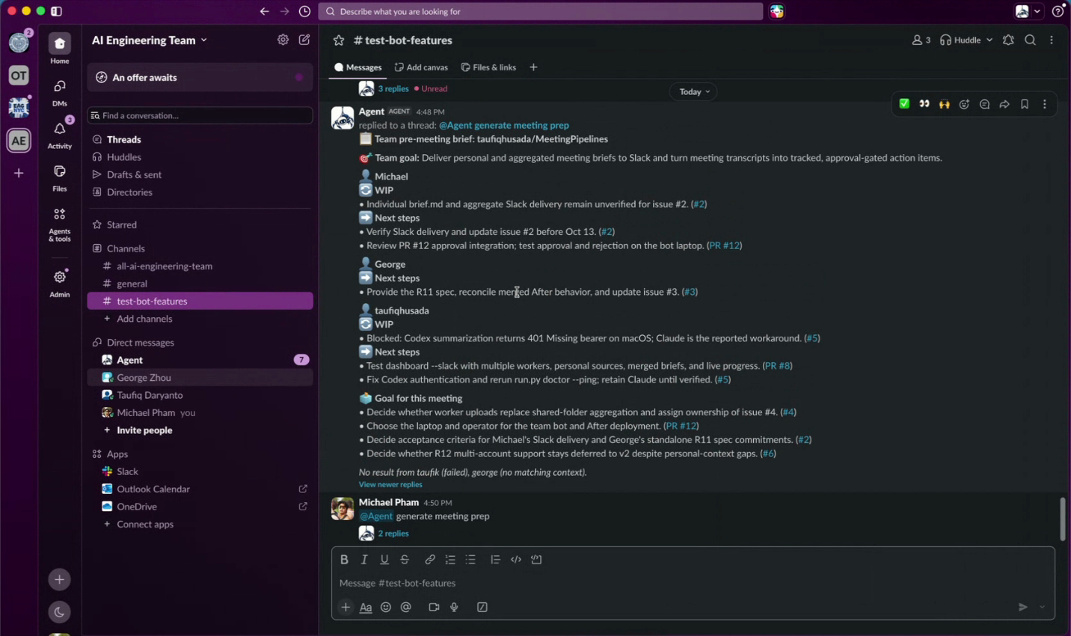Viewport: 1071px width, 636px height.
Task: React with the raised hands emoji
Action: (x=945, y=105)
